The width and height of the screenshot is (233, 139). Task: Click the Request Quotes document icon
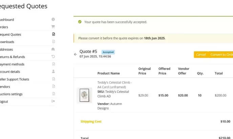(x=54, y=34)
